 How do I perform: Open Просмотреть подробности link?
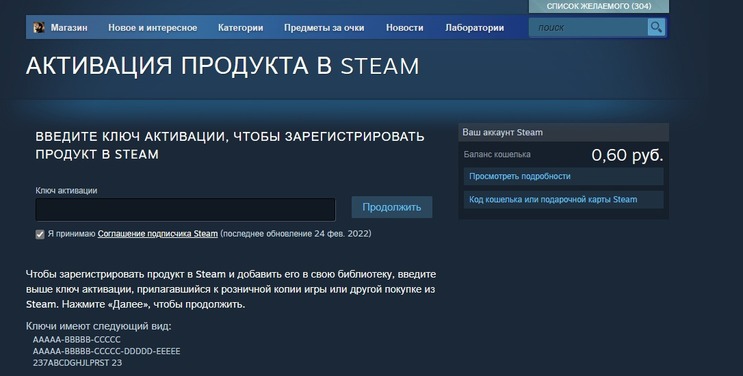point(564,176)
